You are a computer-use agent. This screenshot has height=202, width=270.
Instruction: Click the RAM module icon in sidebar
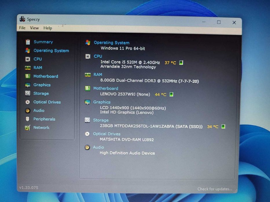coord(28,68)
